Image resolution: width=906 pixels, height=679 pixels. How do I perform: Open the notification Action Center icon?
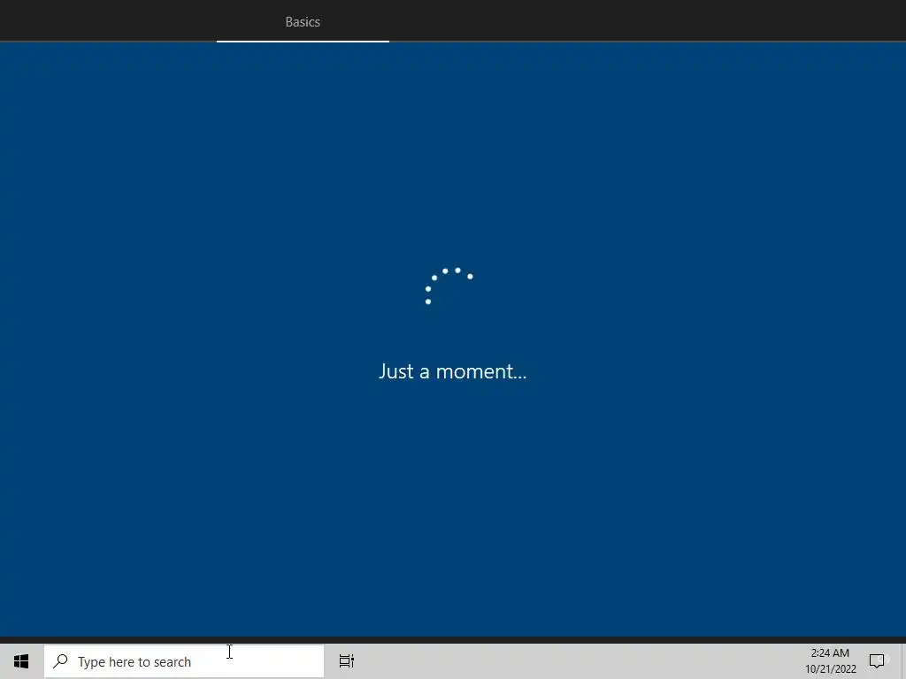pos(877,661)
